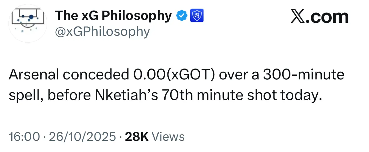
Task: Click the blue verified checkmark badge
Action: click(182, 16)
